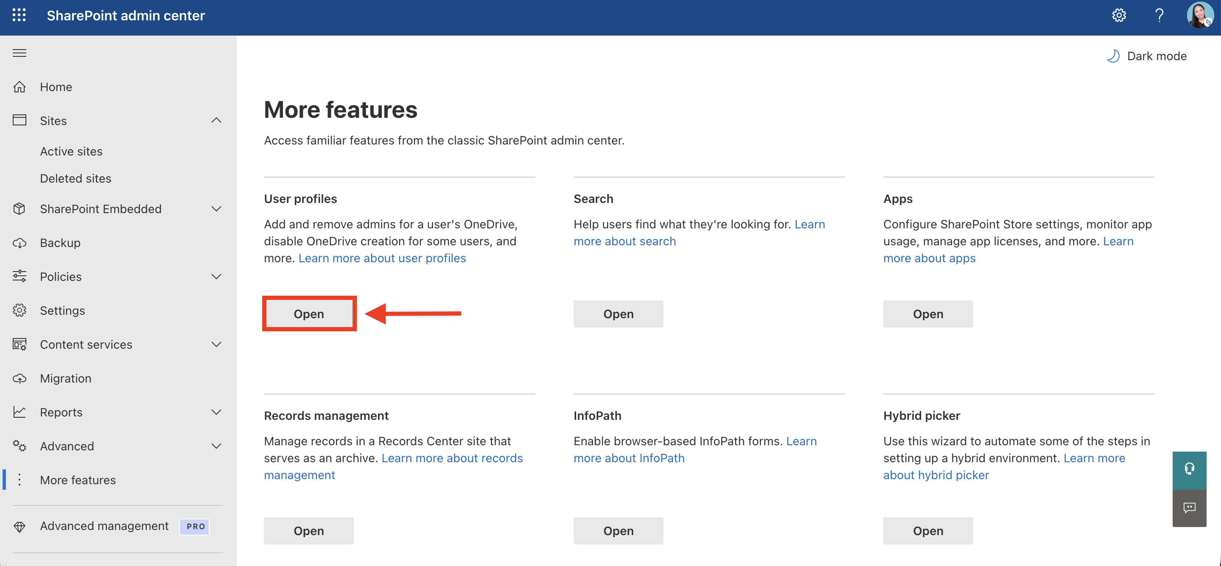The width and height of the screenshot is (1221, 566).
Task: Follow Learn more about apps link
Action: pyautogui.click(x=929, y=258)
